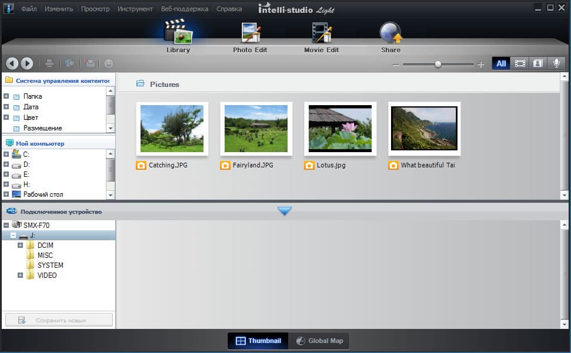Collapse the J: drive node
Image resolution: width=571 pixels, height=353 pixels.
pyautogui.click(x=13, y=236)
